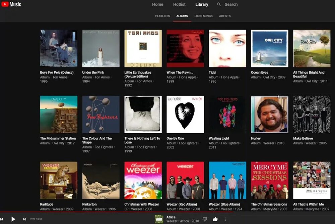Open the Make Believe album cover
335x224 pixels.
tap(312, 115)
